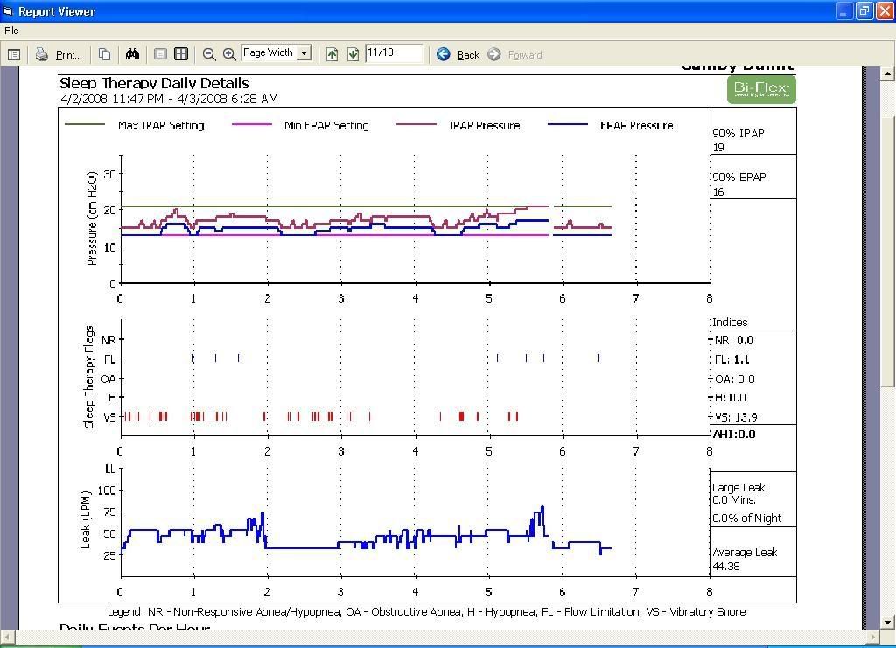Click the Report Viewer title bar icon
The width and height of the screenshot is (896, 648).
(8, 10)
